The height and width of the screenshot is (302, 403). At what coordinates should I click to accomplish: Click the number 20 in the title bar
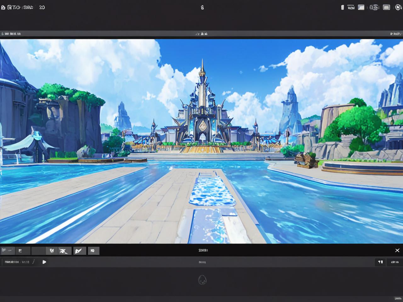tap(42, 7)
